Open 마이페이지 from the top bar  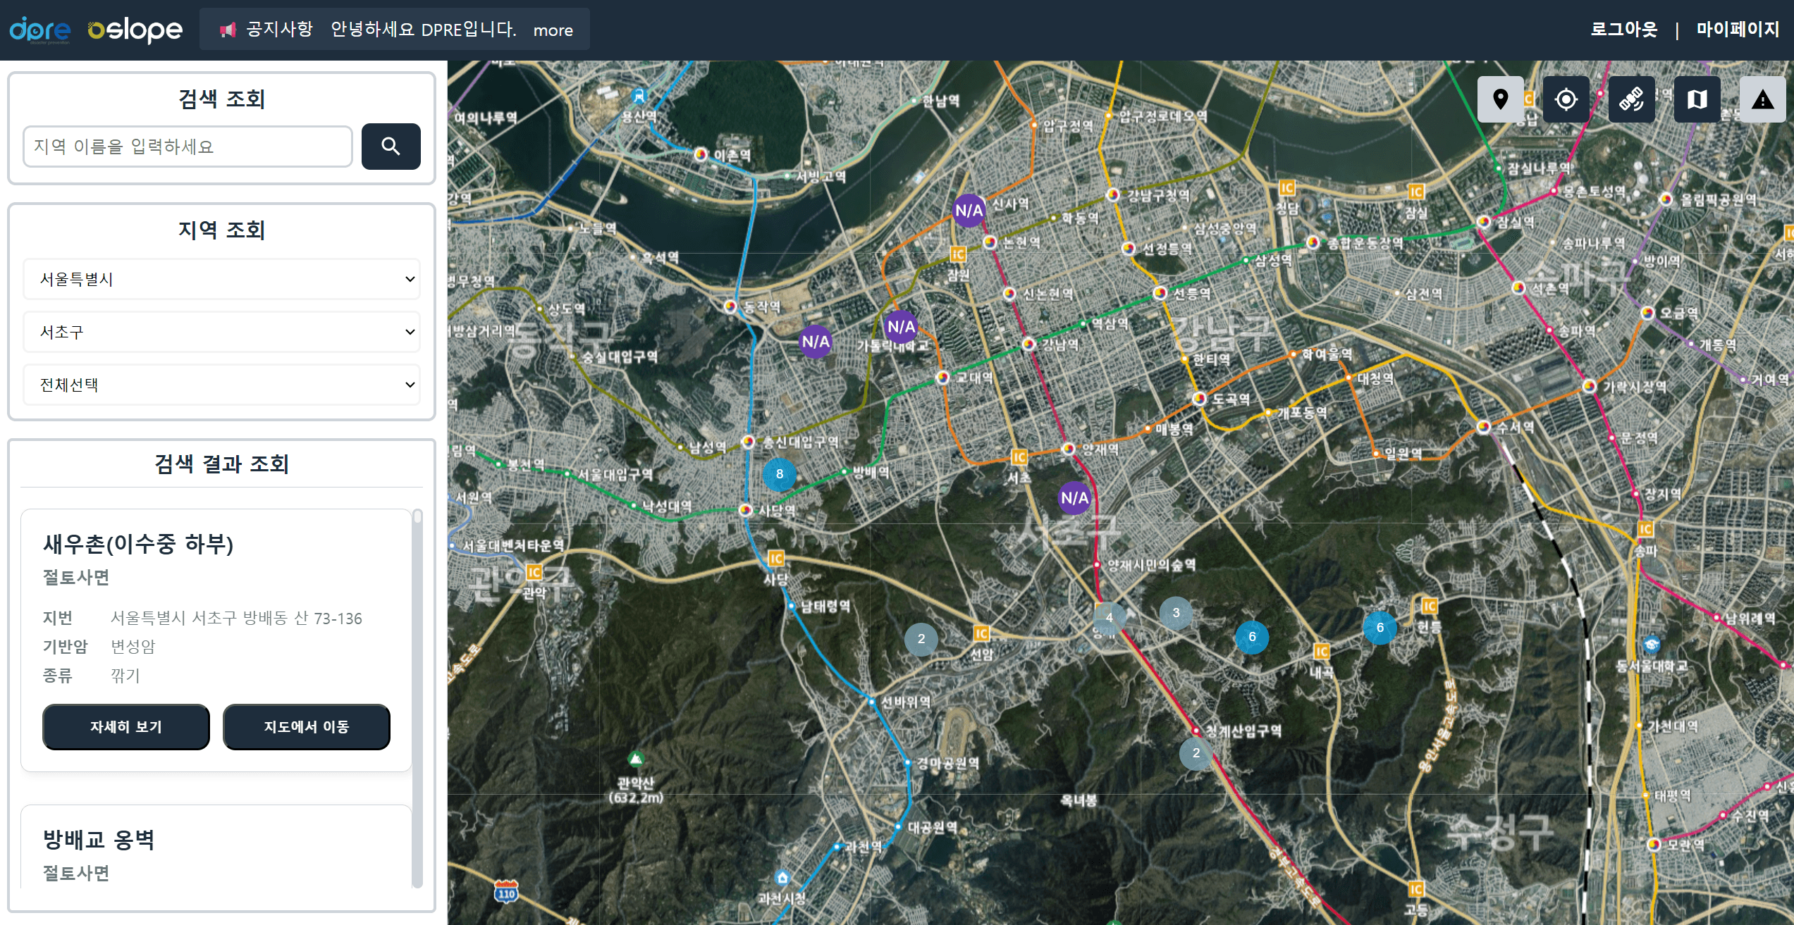tap(1738, 30)
